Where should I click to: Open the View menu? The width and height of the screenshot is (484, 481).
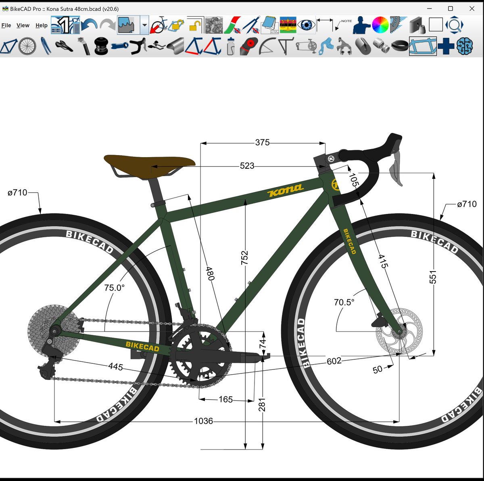tap(23, 25)
